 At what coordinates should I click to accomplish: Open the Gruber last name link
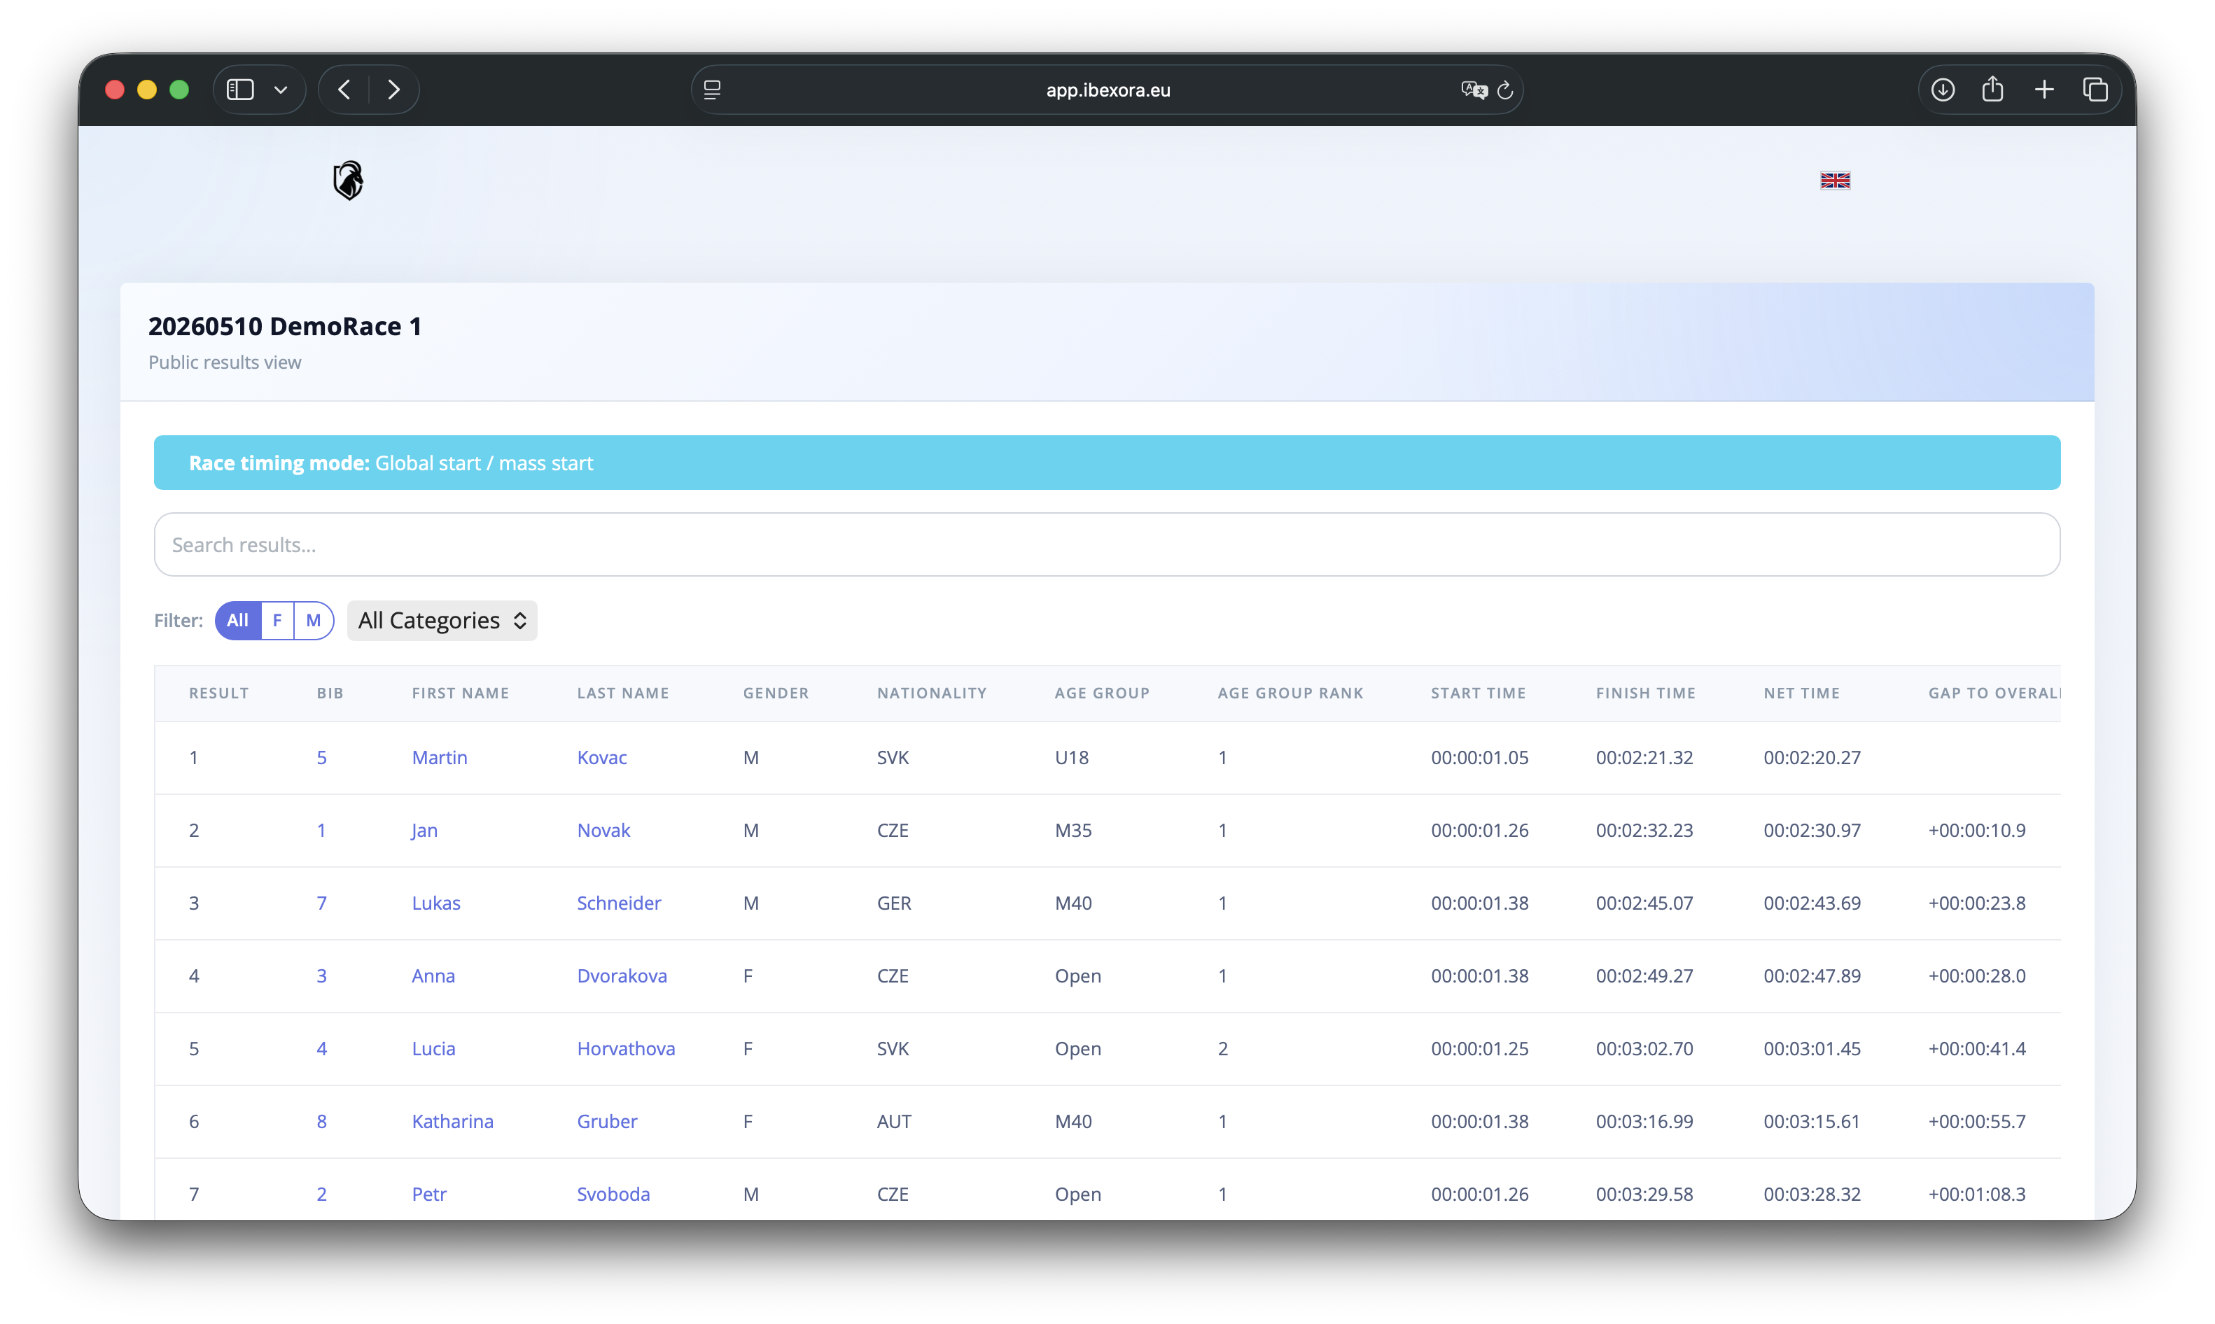(x=607, y=1122)
